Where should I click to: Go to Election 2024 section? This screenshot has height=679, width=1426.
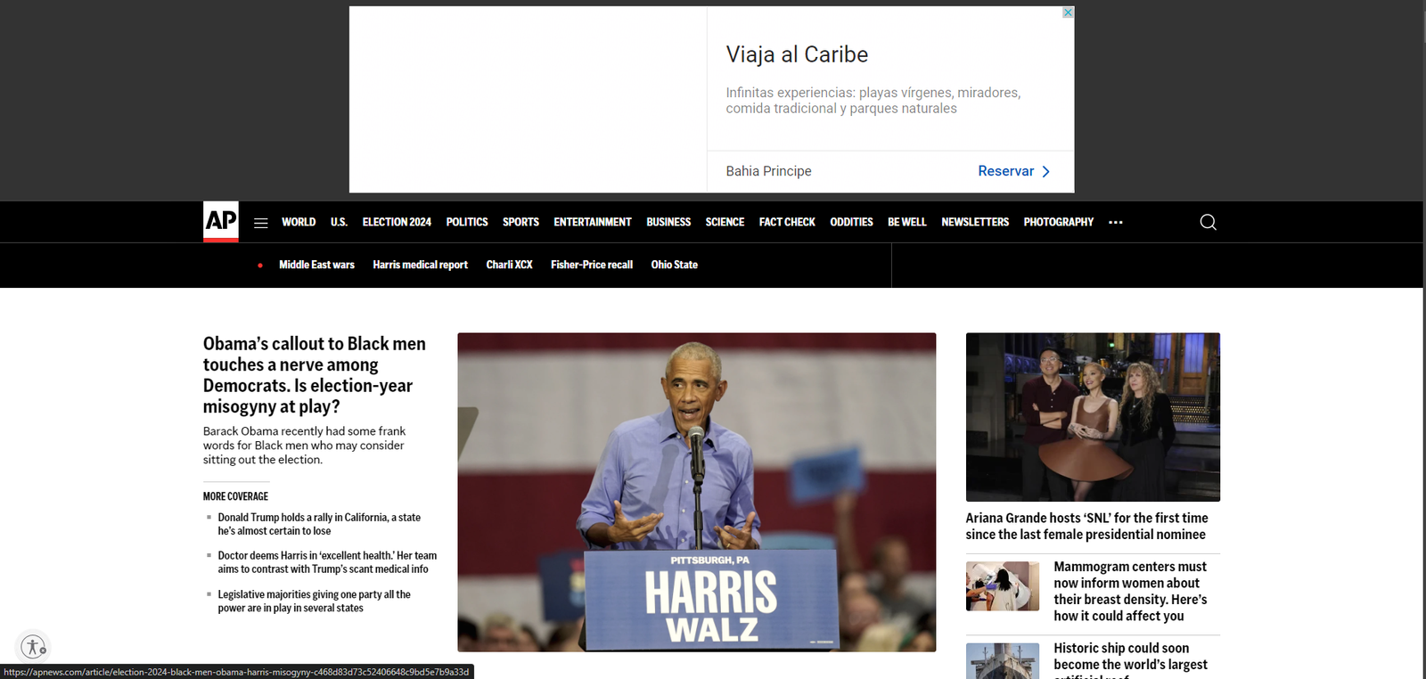(397, 222)
